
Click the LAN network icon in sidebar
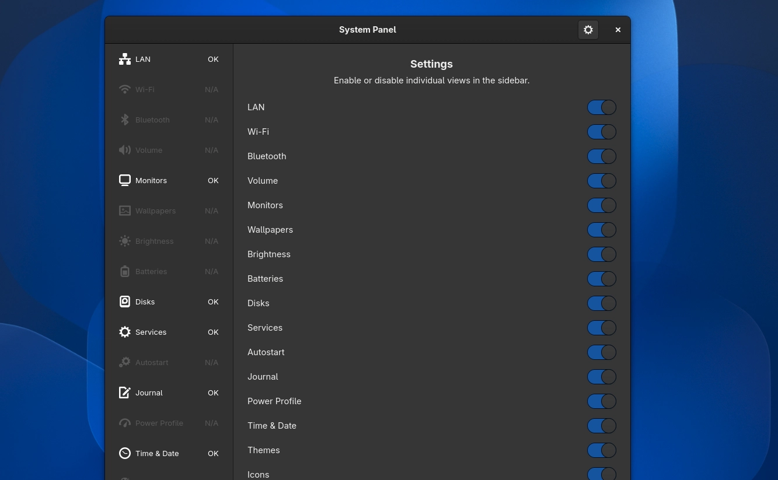(125, 59)
